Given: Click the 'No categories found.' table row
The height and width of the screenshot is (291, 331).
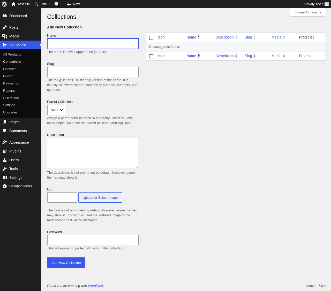Looking at the screenshot, I should pyautogui.click(x=236, y=47).
